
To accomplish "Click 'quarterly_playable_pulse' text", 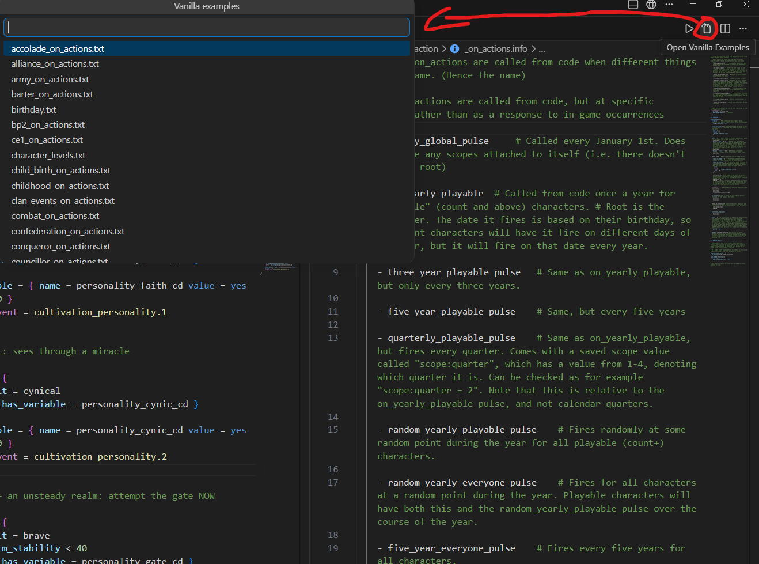I will coord(451,338).
